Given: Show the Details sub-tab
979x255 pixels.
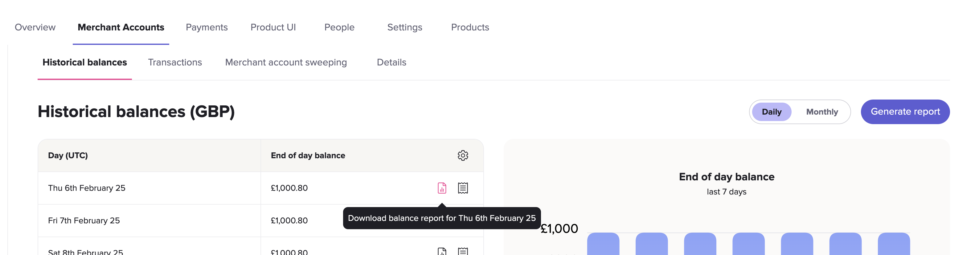Looking at the screenshot, I should [391, 62].
